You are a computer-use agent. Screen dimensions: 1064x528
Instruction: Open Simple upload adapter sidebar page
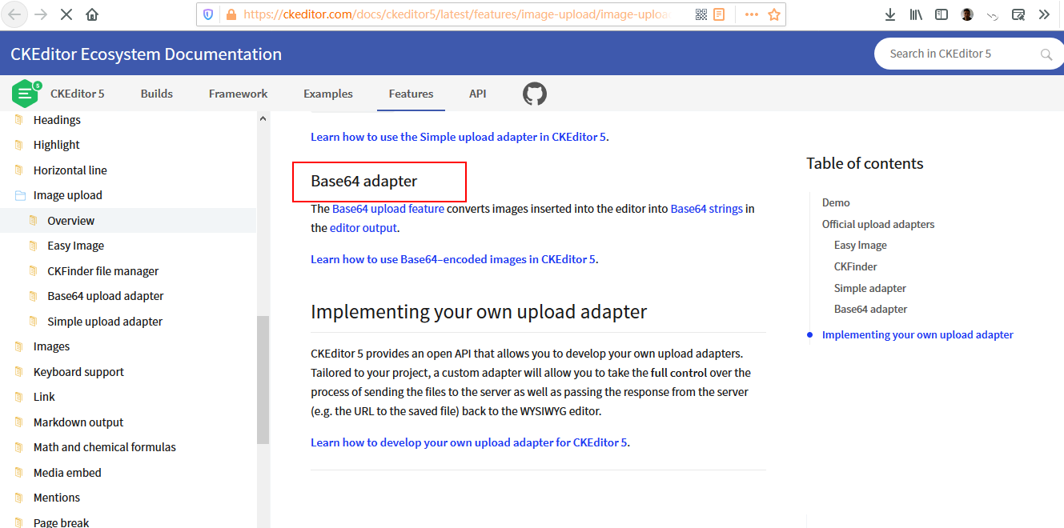pos(105,322)
